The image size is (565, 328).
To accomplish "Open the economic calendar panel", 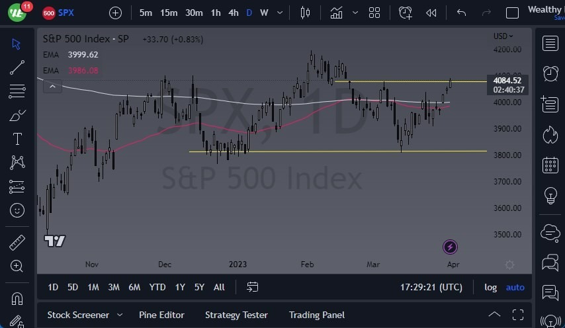I will pos(550,165).
